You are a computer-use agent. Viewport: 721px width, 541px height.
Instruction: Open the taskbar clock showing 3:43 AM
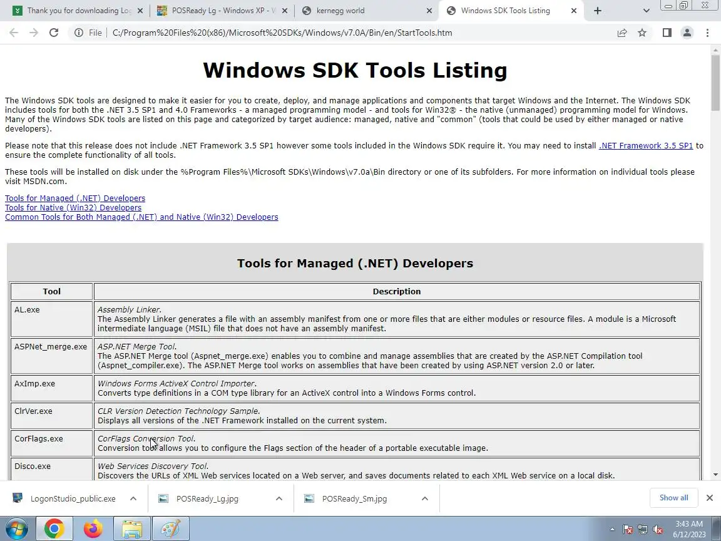pyautogui.click(x=689, y=529)
